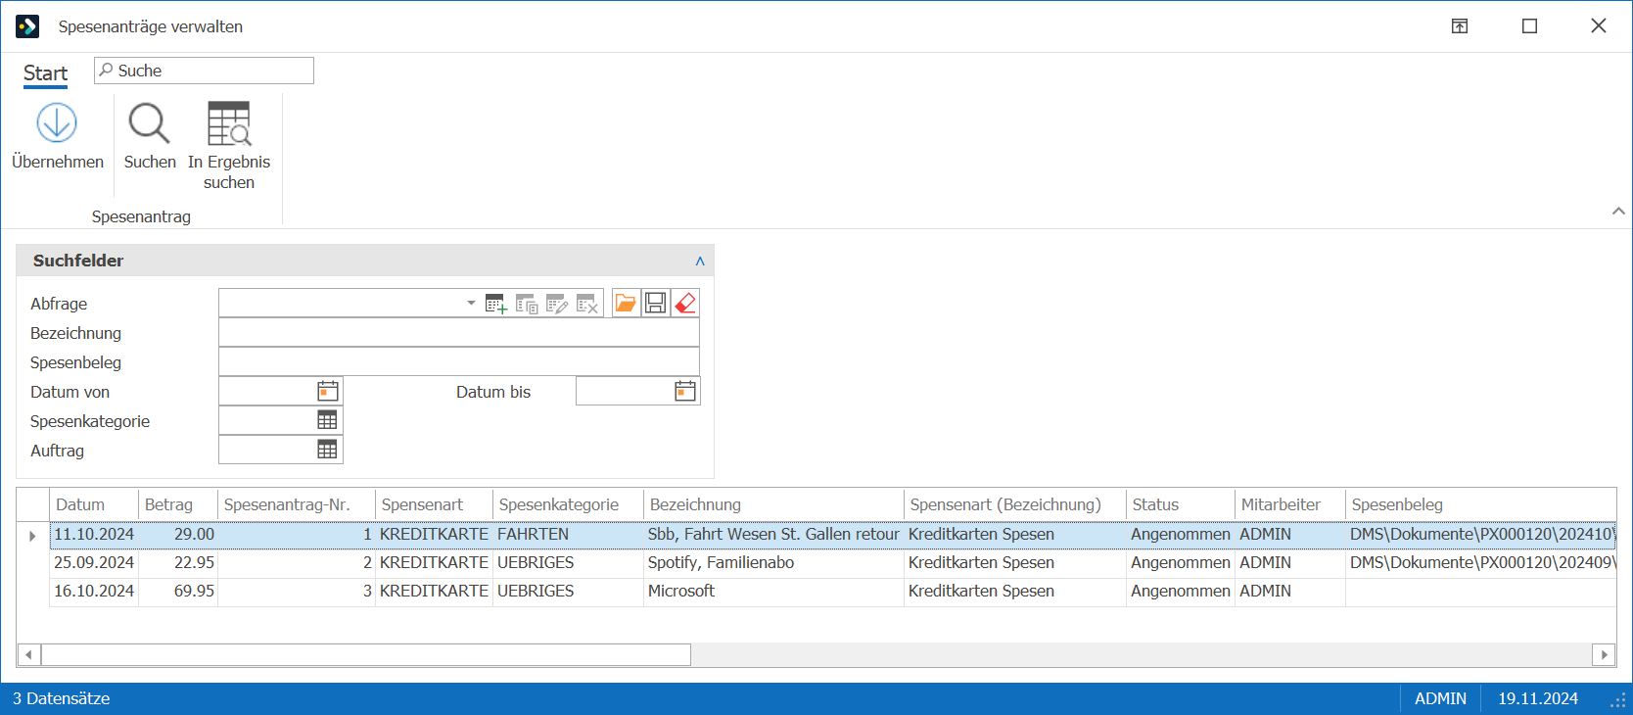Add a new query with the table-plus icon
This screenshot has height=715, width=1633.
click(496, 304)
